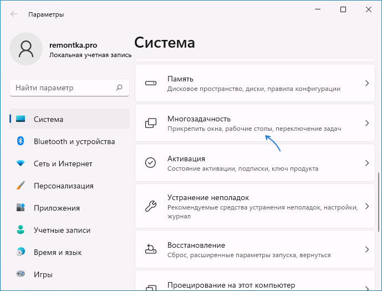The height and width of the screenshot is (291, 382).
Task: Go to Сеть и Интернет
Action: 69,163
